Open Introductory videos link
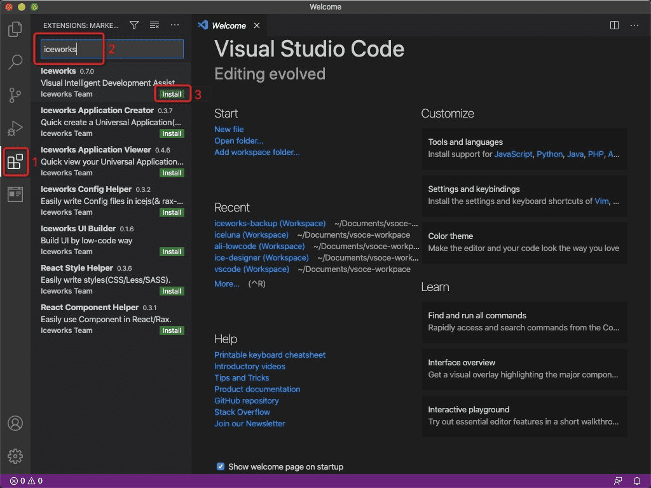651x488 pixels. pyautogui.click(x=249, y=367)
